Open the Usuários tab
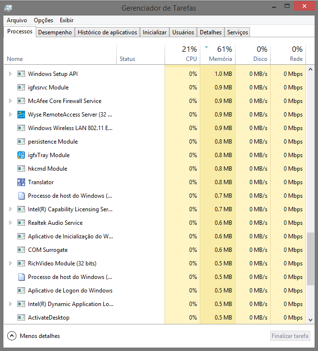Screen dimensions: 318x351 (183, 32)
